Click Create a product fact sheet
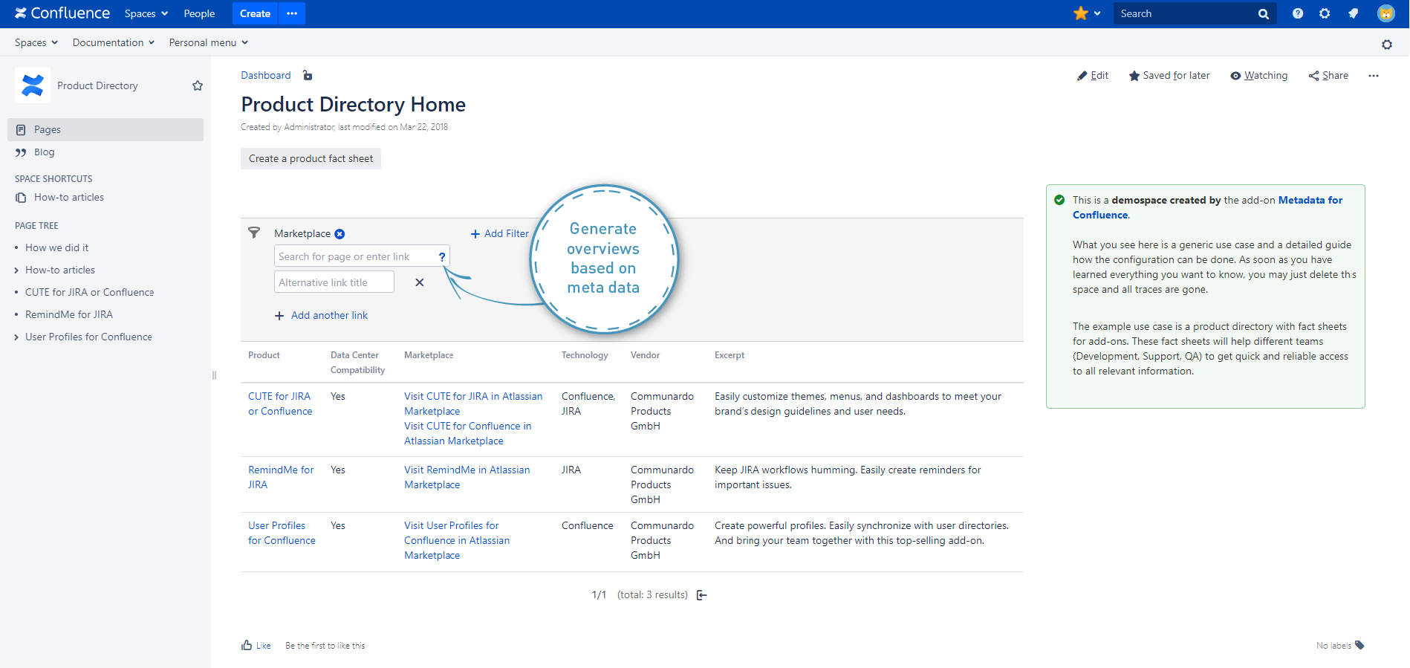This screenshot has height=668, width=1410. tap(311, 158)
